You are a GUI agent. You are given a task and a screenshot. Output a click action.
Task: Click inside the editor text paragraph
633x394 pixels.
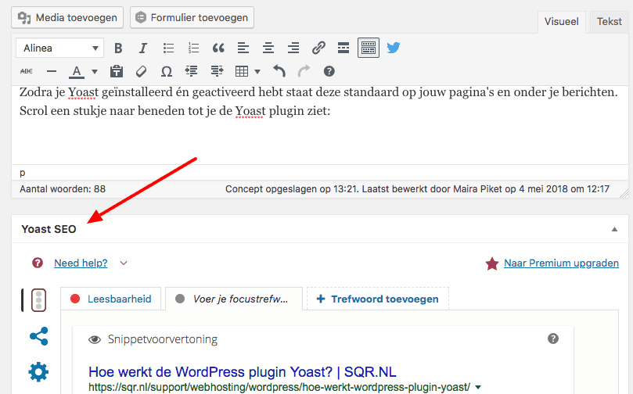pyautogui.click(x=318, y=101)
